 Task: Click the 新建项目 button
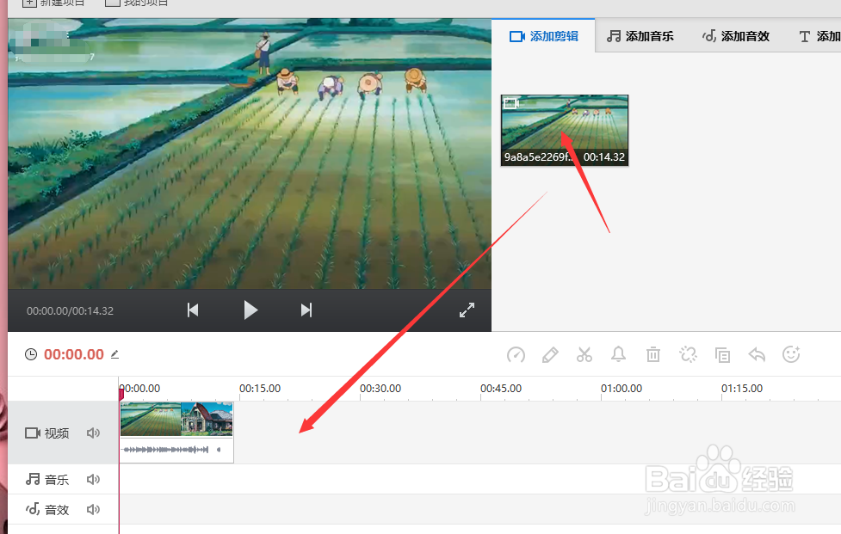pyautogui.click(x=53, y=3)
